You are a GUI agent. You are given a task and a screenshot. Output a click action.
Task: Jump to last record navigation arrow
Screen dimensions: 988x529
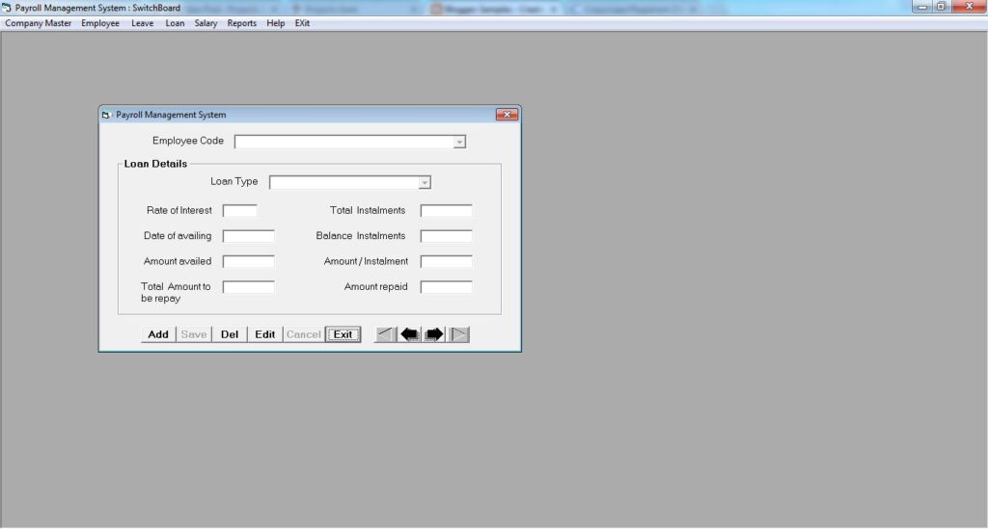click(459, 334)
